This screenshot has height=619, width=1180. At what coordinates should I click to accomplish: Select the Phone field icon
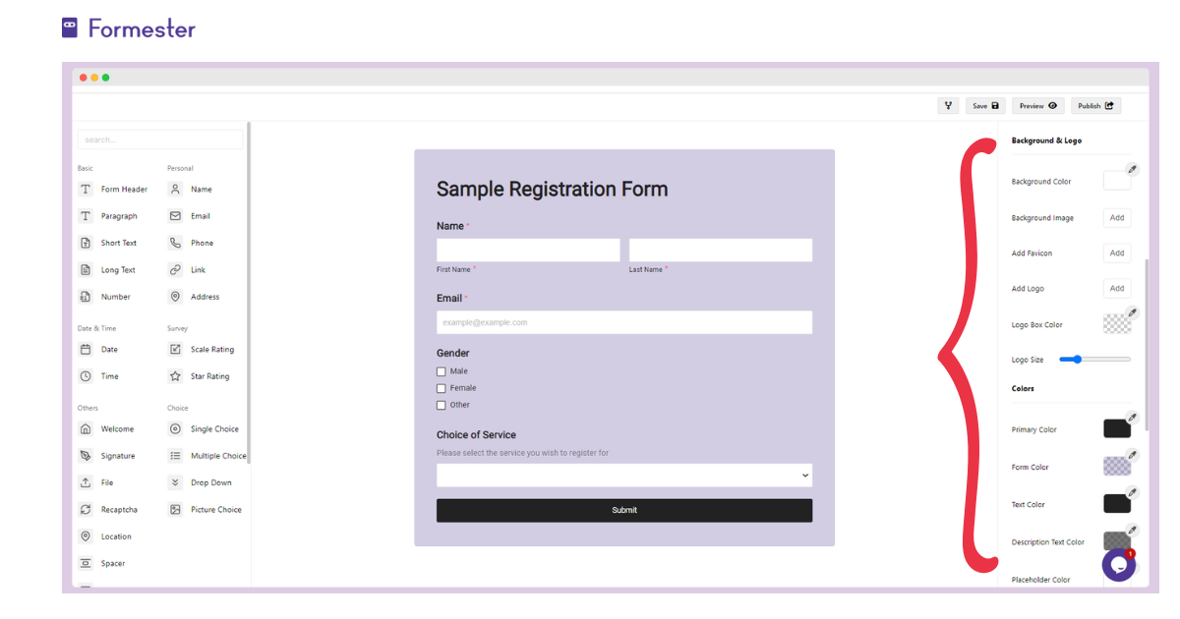click(x=175, y=243)
